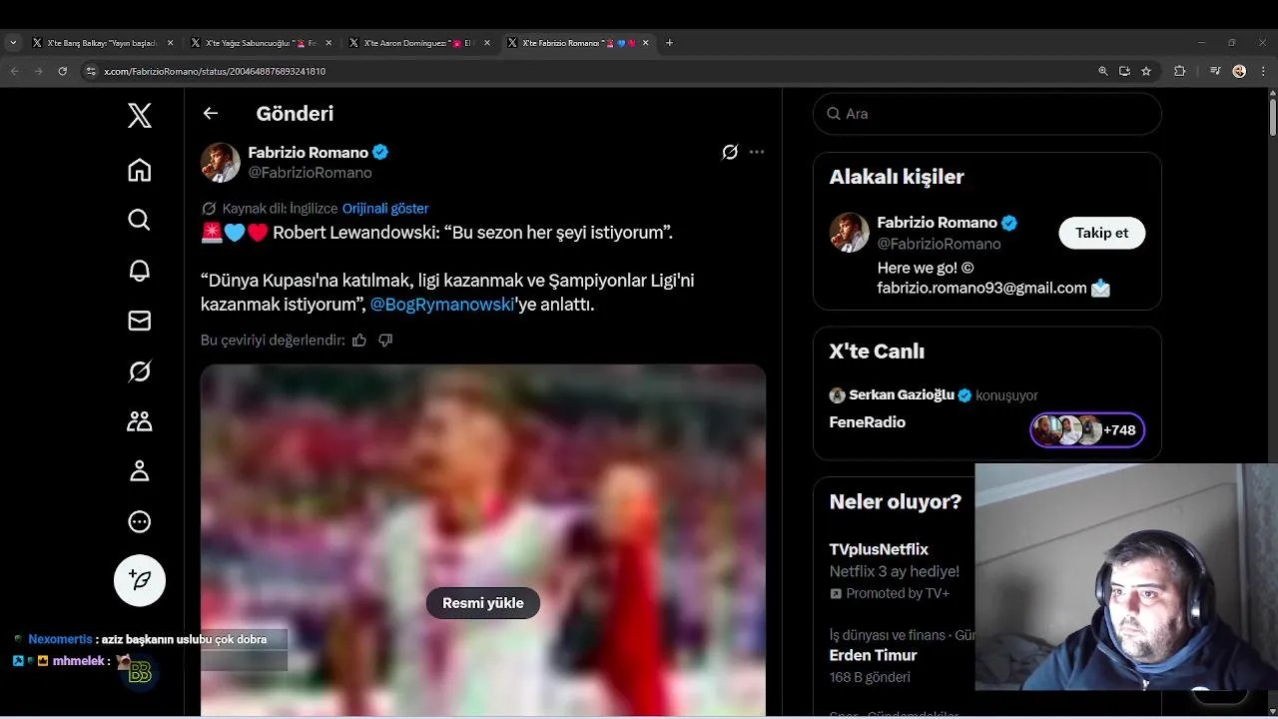Open Erden Timur trending topic
Image resolution: width=1278 pixels, height=719 pixels.
(x=873, y=656)
